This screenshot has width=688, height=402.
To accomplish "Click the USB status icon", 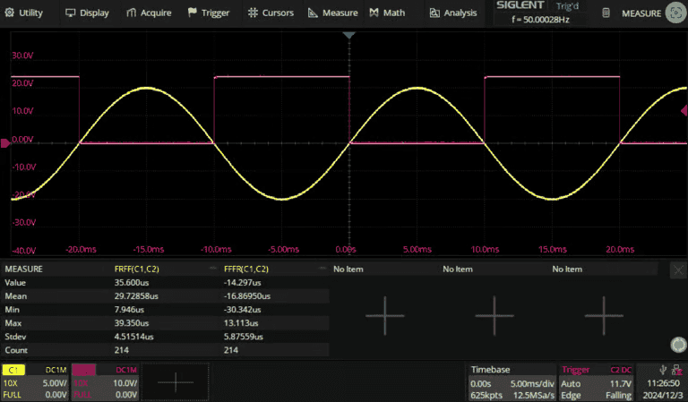I will (x=663, y=370).
